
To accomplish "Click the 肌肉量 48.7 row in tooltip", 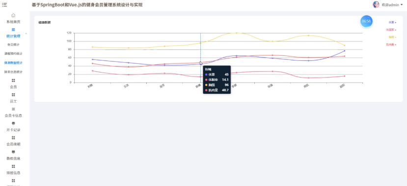I will pyautogui.click(x=217, y=90).
